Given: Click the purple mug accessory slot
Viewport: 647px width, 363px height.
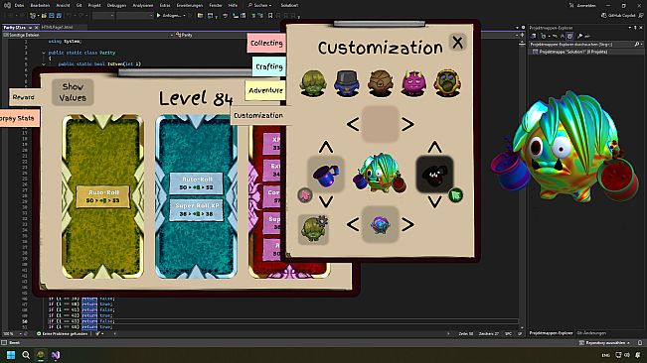Looking at the screenshot, I should click(x=326, y=175).
